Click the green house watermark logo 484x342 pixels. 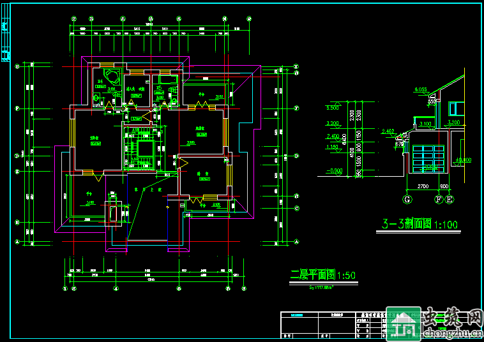click(404, 326)
